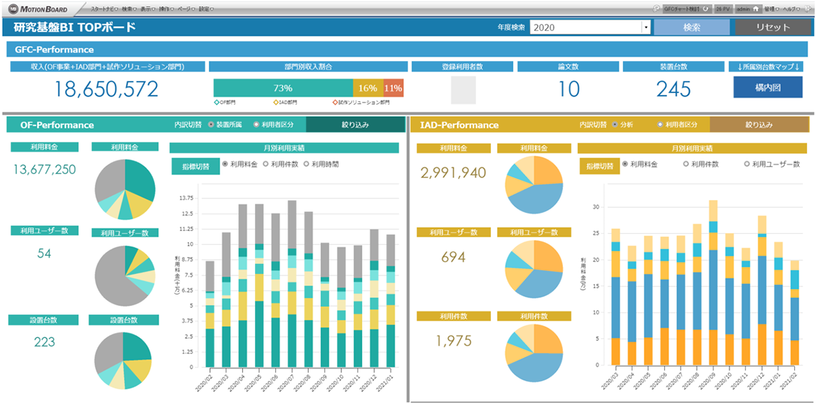Select the 分析 radio option in IAD-Performance
Screen dimensions: 816x404
click(x=615, y=124)
